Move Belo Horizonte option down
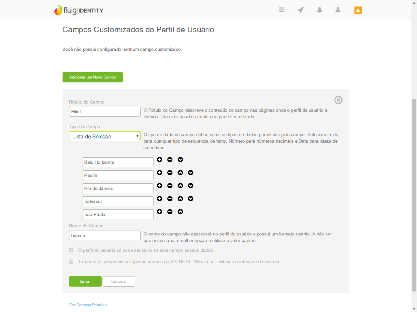417x312 pixels. (180, 160)
